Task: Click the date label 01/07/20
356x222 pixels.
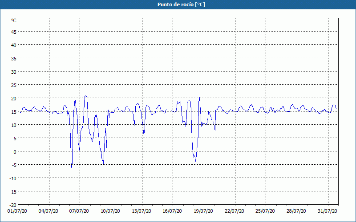Action: (x=17, y=211)
